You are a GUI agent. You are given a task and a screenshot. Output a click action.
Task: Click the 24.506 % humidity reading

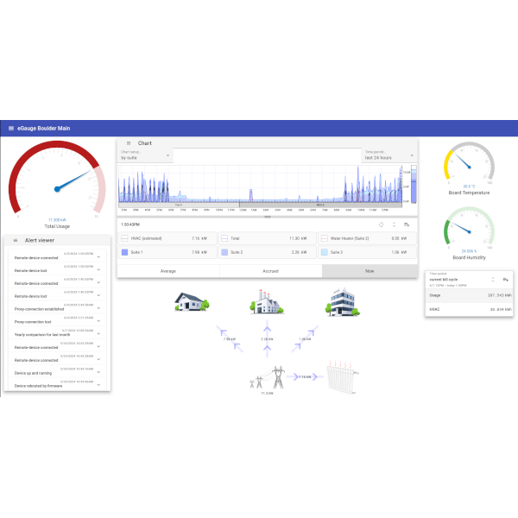tap(469, 251)
